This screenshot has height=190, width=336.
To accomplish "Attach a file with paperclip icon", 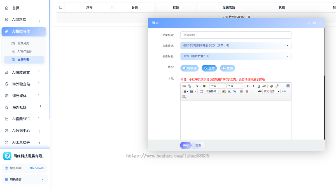I will 235,91.
